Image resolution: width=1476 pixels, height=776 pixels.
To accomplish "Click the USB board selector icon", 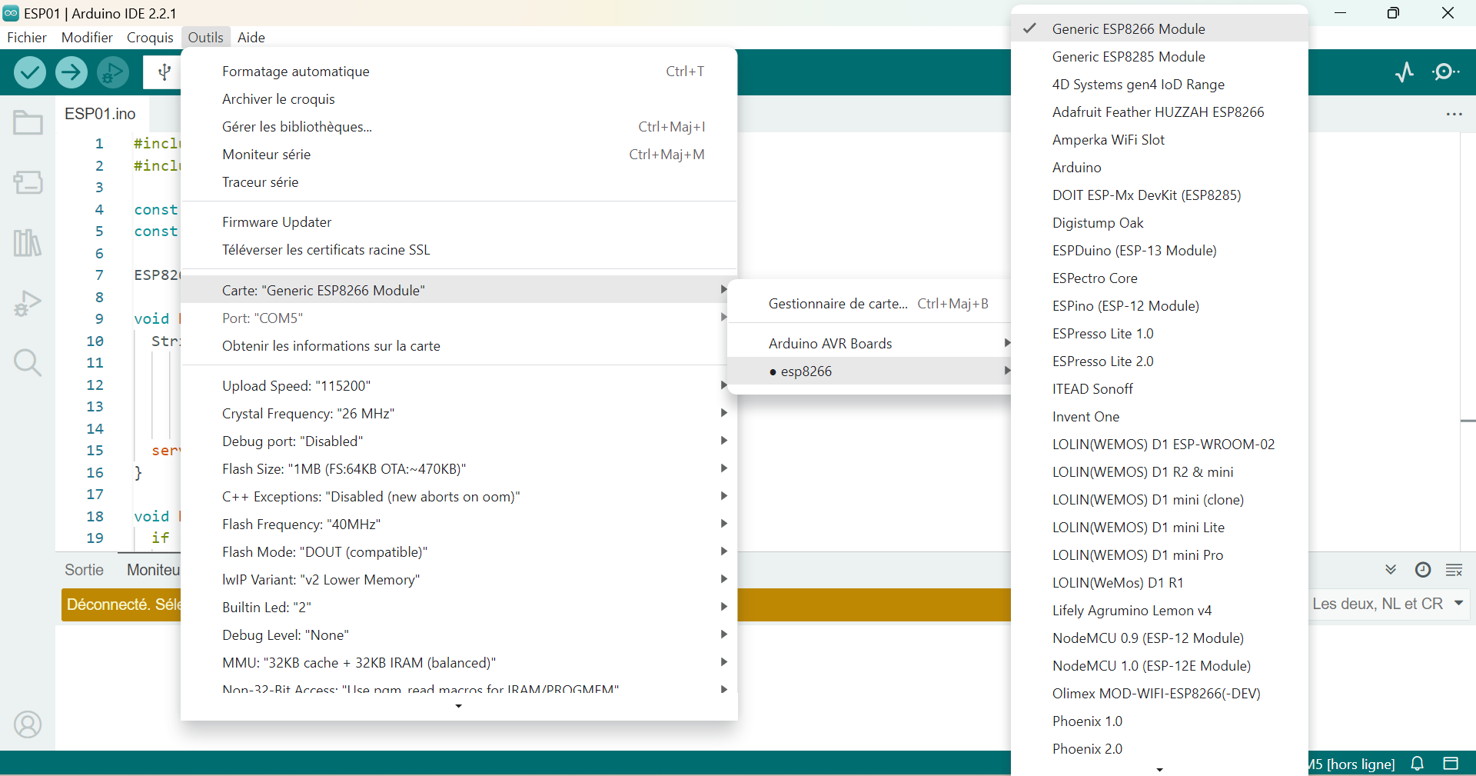I will click(x=164, y=72).
